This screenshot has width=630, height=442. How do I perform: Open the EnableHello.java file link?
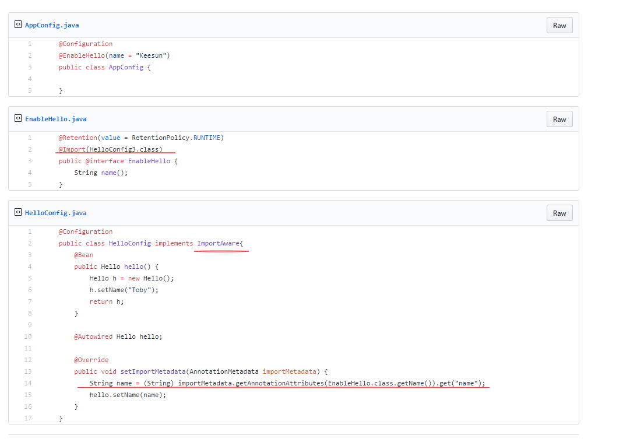[x=55, y=119]
